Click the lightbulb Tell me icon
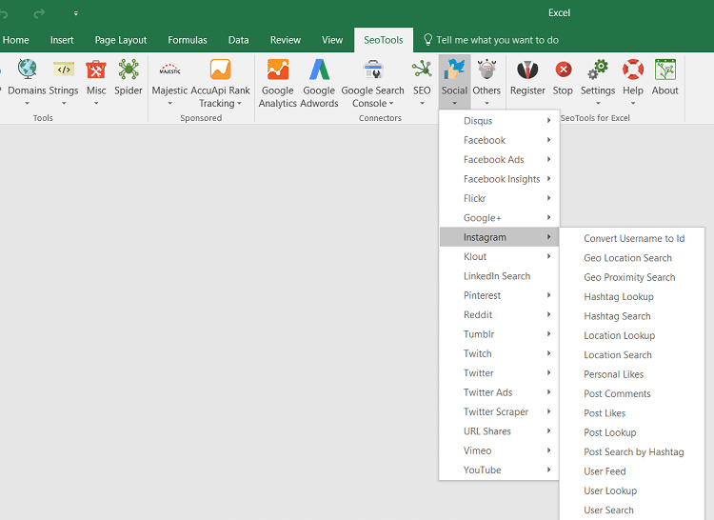Screen dimensions: 714x520 tap(428, 40)
